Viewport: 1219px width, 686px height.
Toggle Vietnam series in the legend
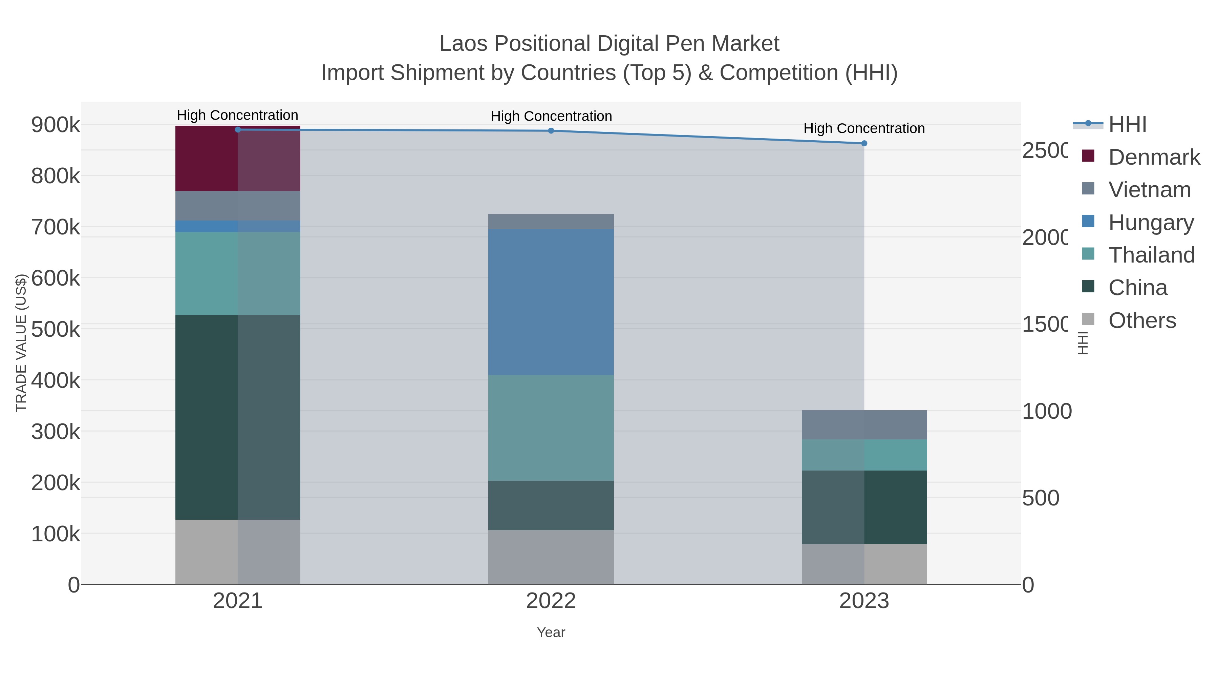tap(1136, 190)
